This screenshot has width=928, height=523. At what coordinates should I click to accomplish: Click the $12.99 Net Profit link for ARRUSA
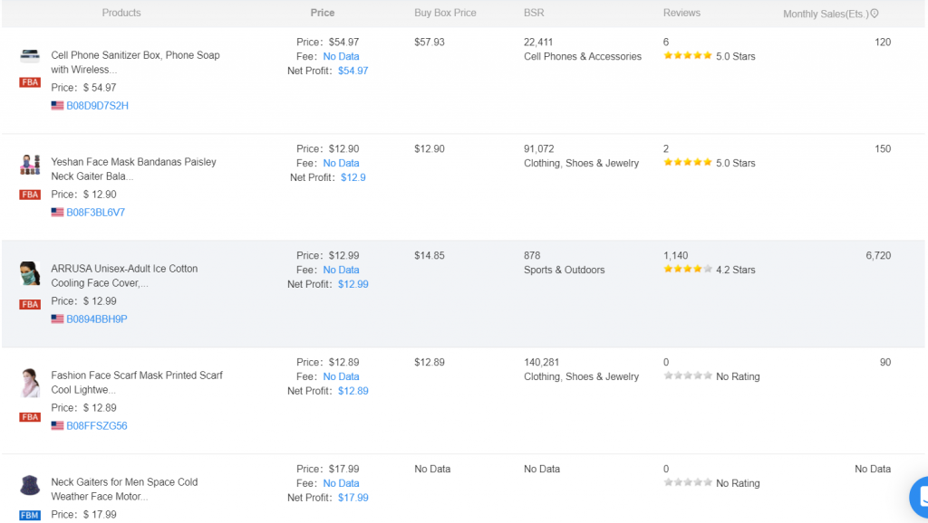point(353,283)
